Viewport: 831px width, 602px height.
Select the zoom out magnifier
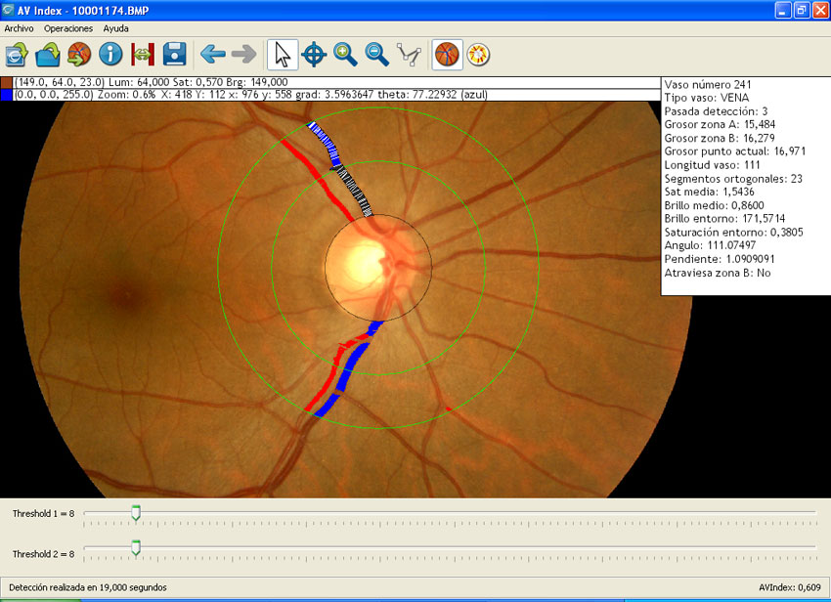point(376,54)
